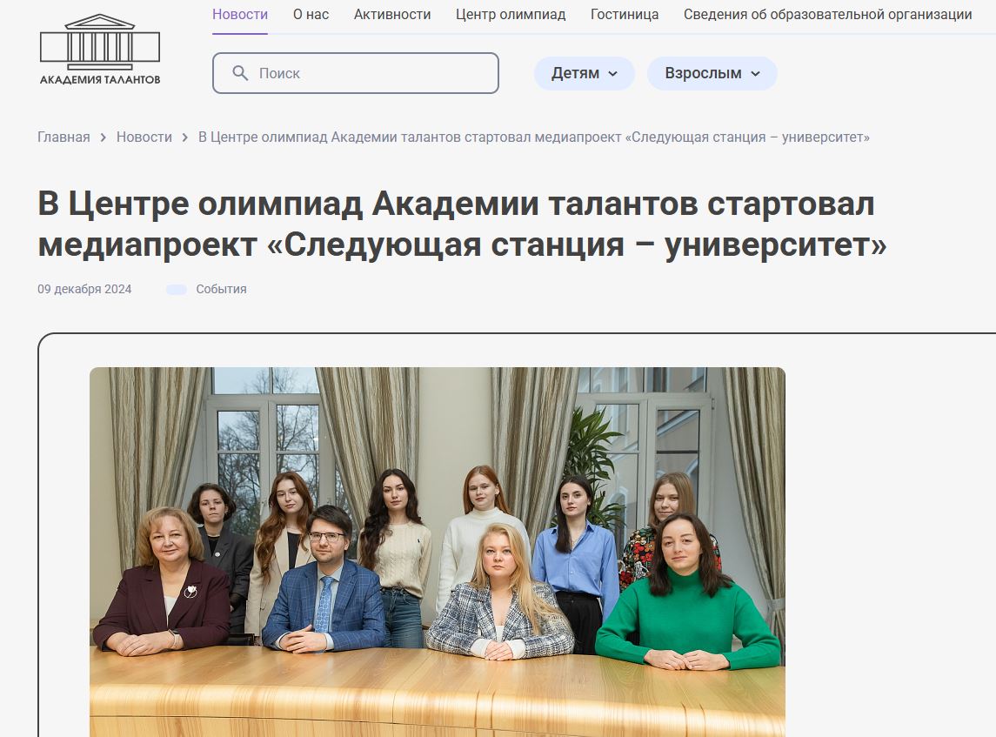
Task: Click the arrow on Детям button
Action: 613,74
